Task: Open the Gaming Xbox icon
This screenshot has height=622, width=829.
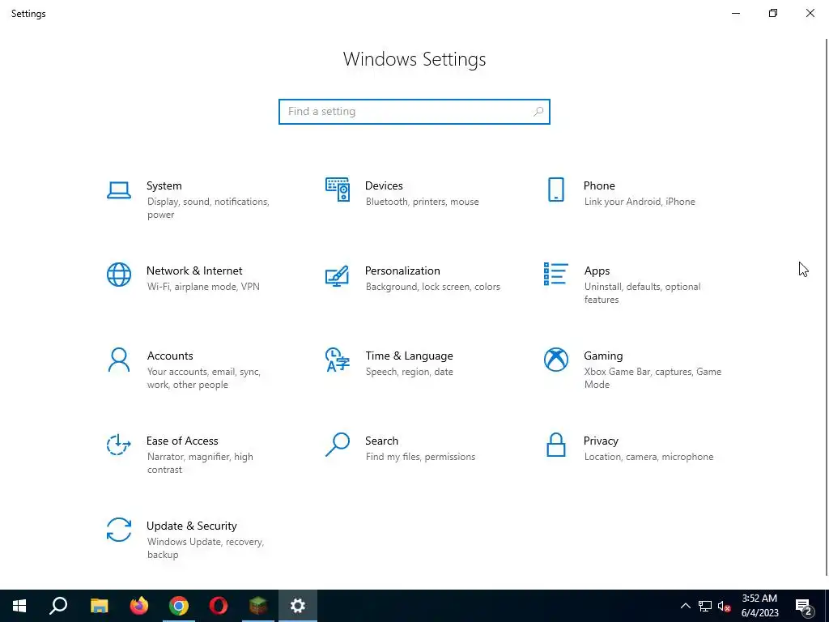Action: point(555,360)
